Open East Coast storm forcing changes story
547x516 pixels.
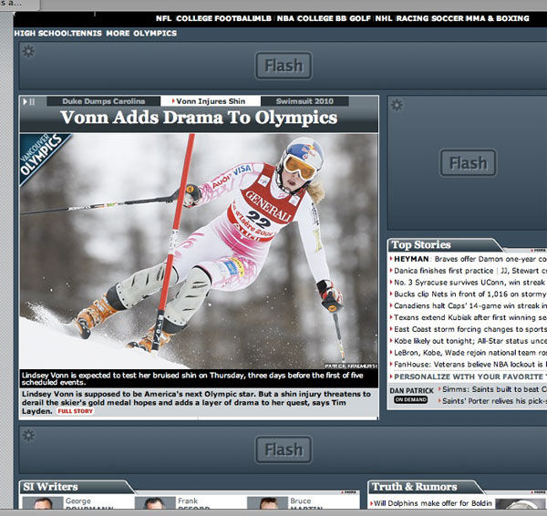point(469,329)
